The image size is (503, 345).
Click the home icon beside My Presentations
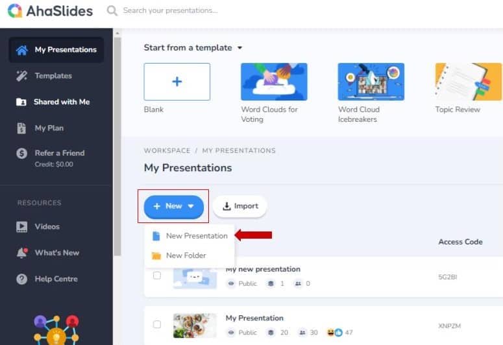22,50
